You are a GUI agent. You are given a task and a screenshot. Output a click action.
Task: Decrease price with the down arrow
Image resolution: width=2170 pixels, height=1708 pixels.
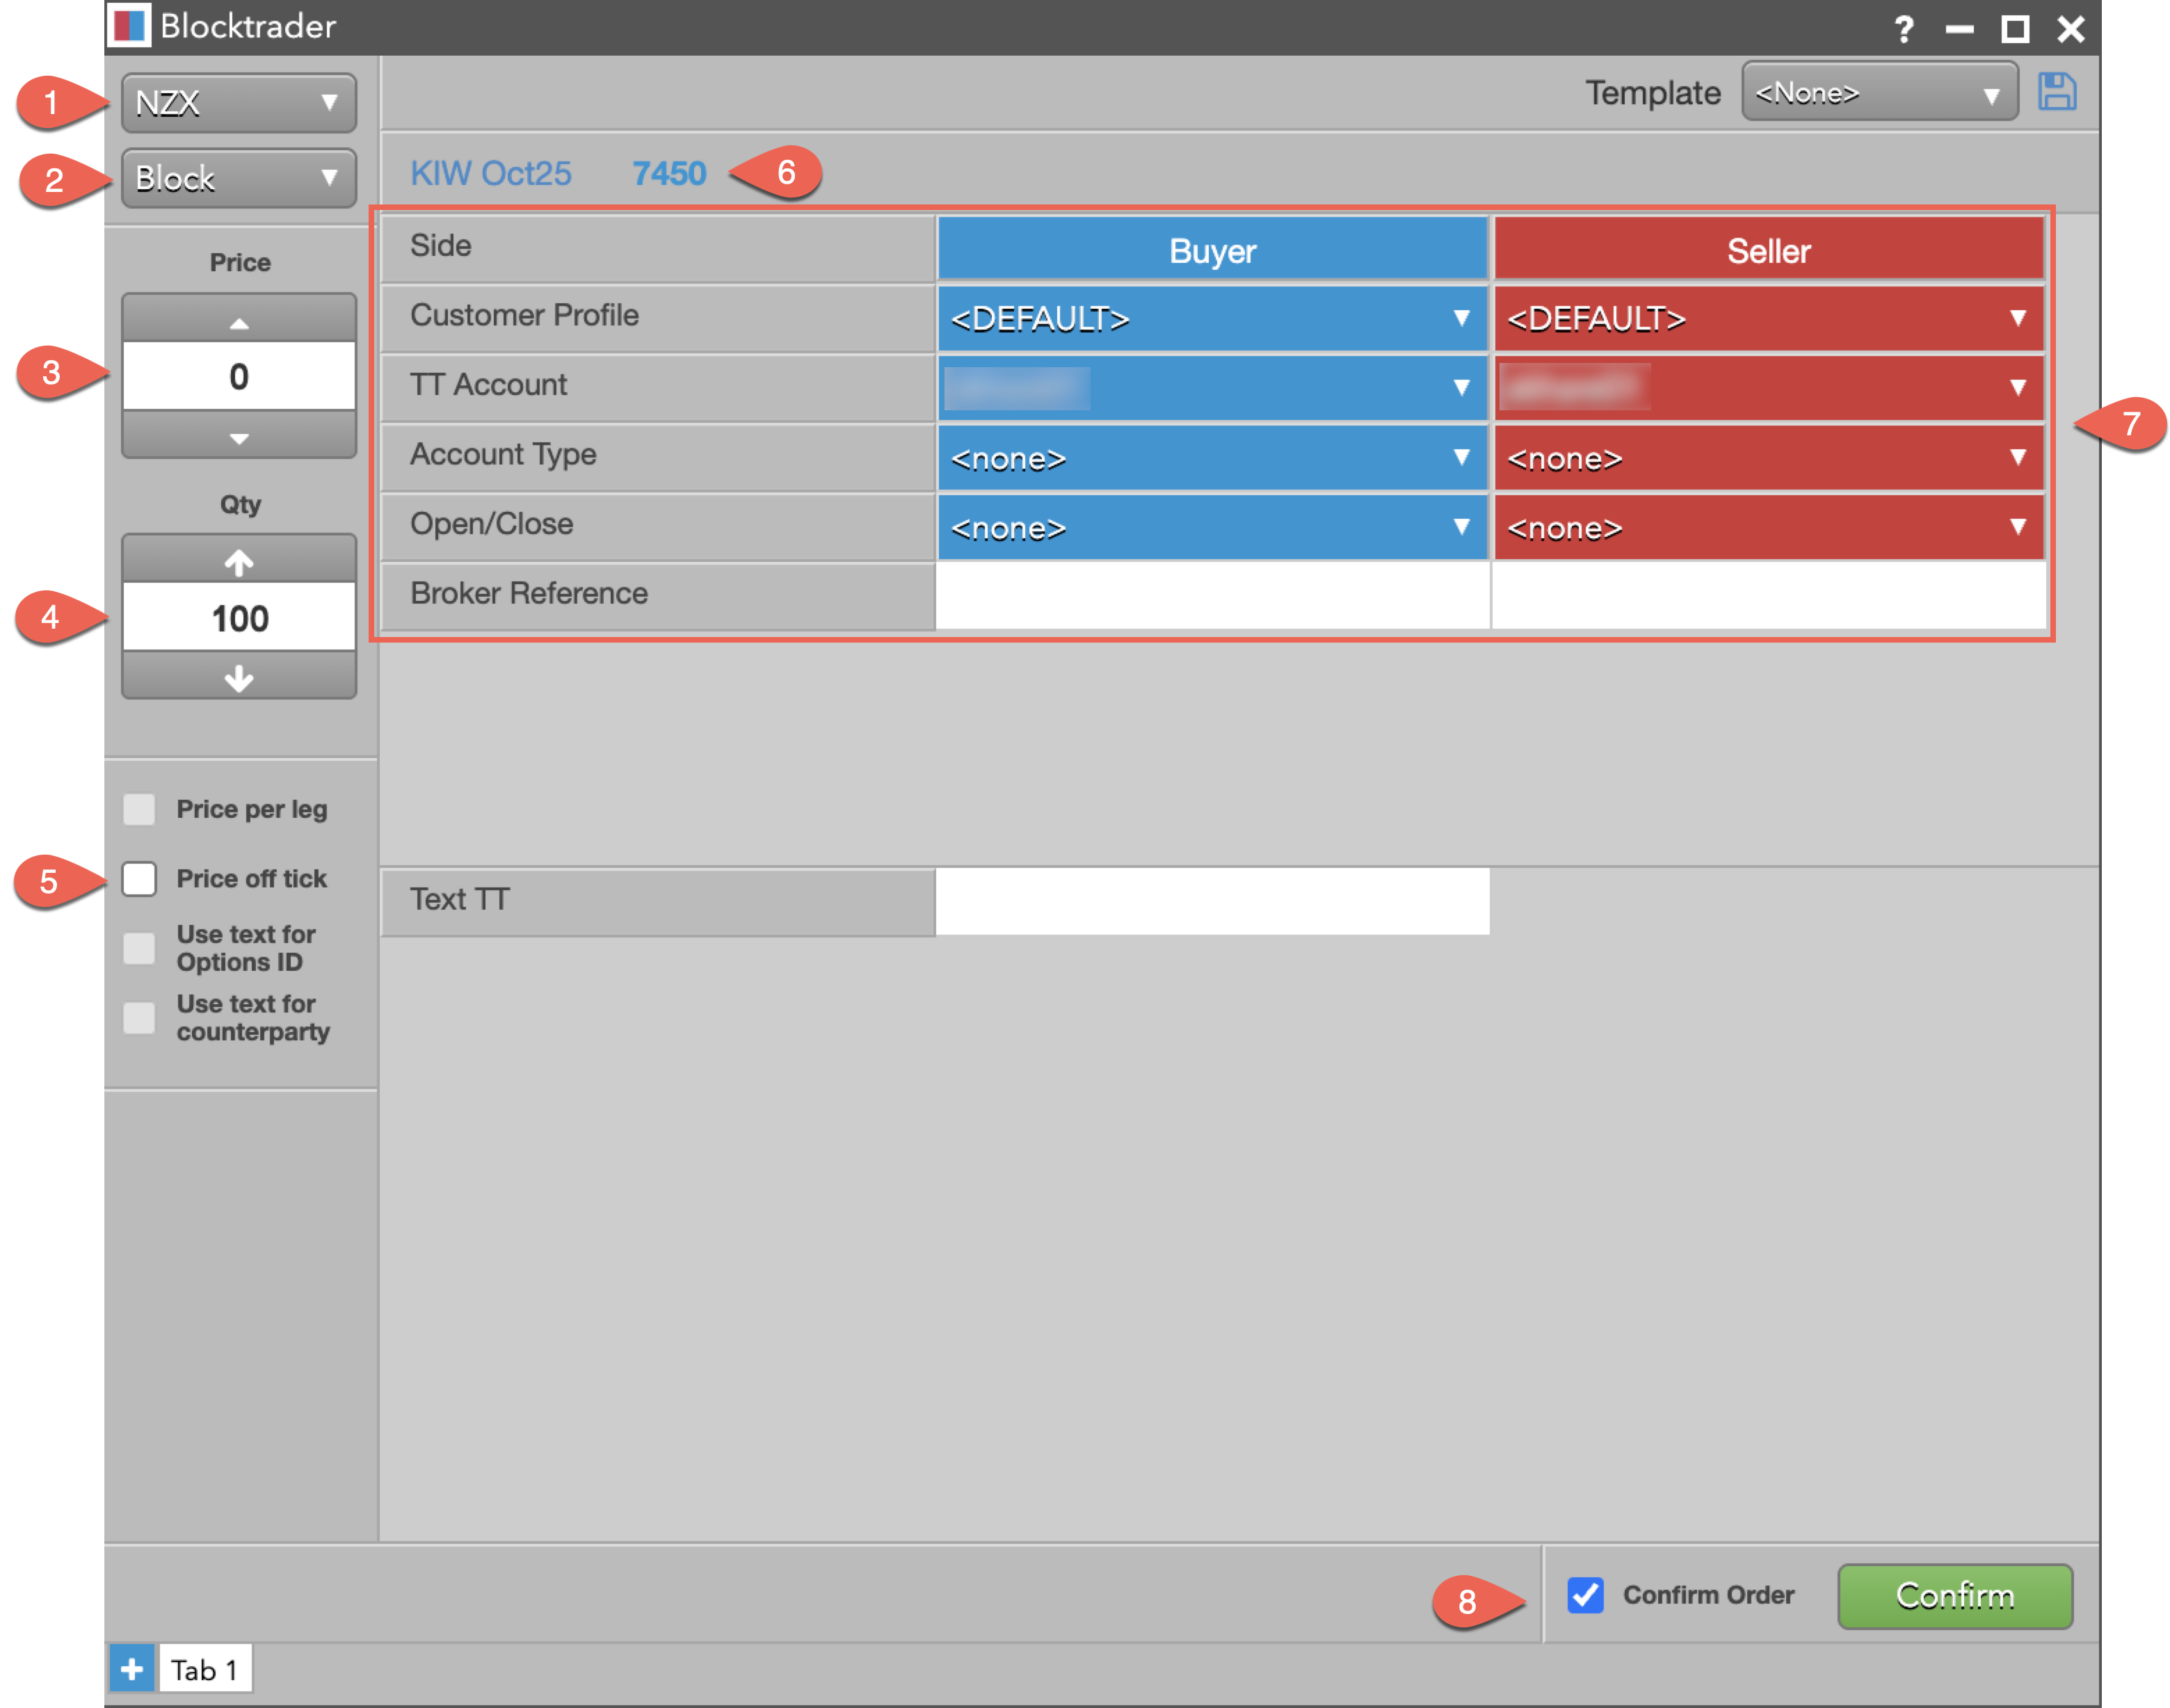pos(239,438)
